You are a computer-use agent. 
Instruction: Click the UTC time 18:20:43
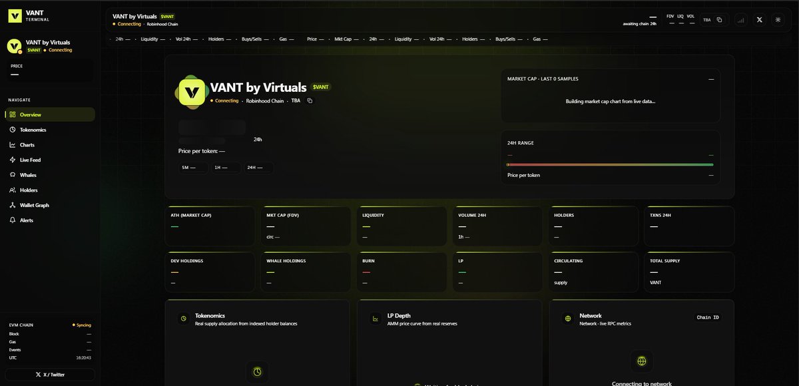point(84,357)
